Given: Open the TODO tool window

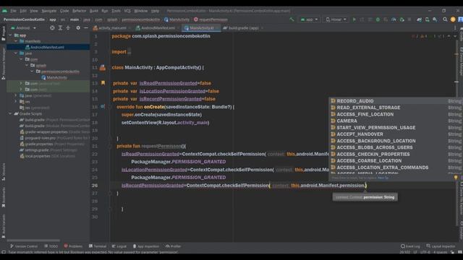Looking at the screenshot, I should (x=51, y=246).
